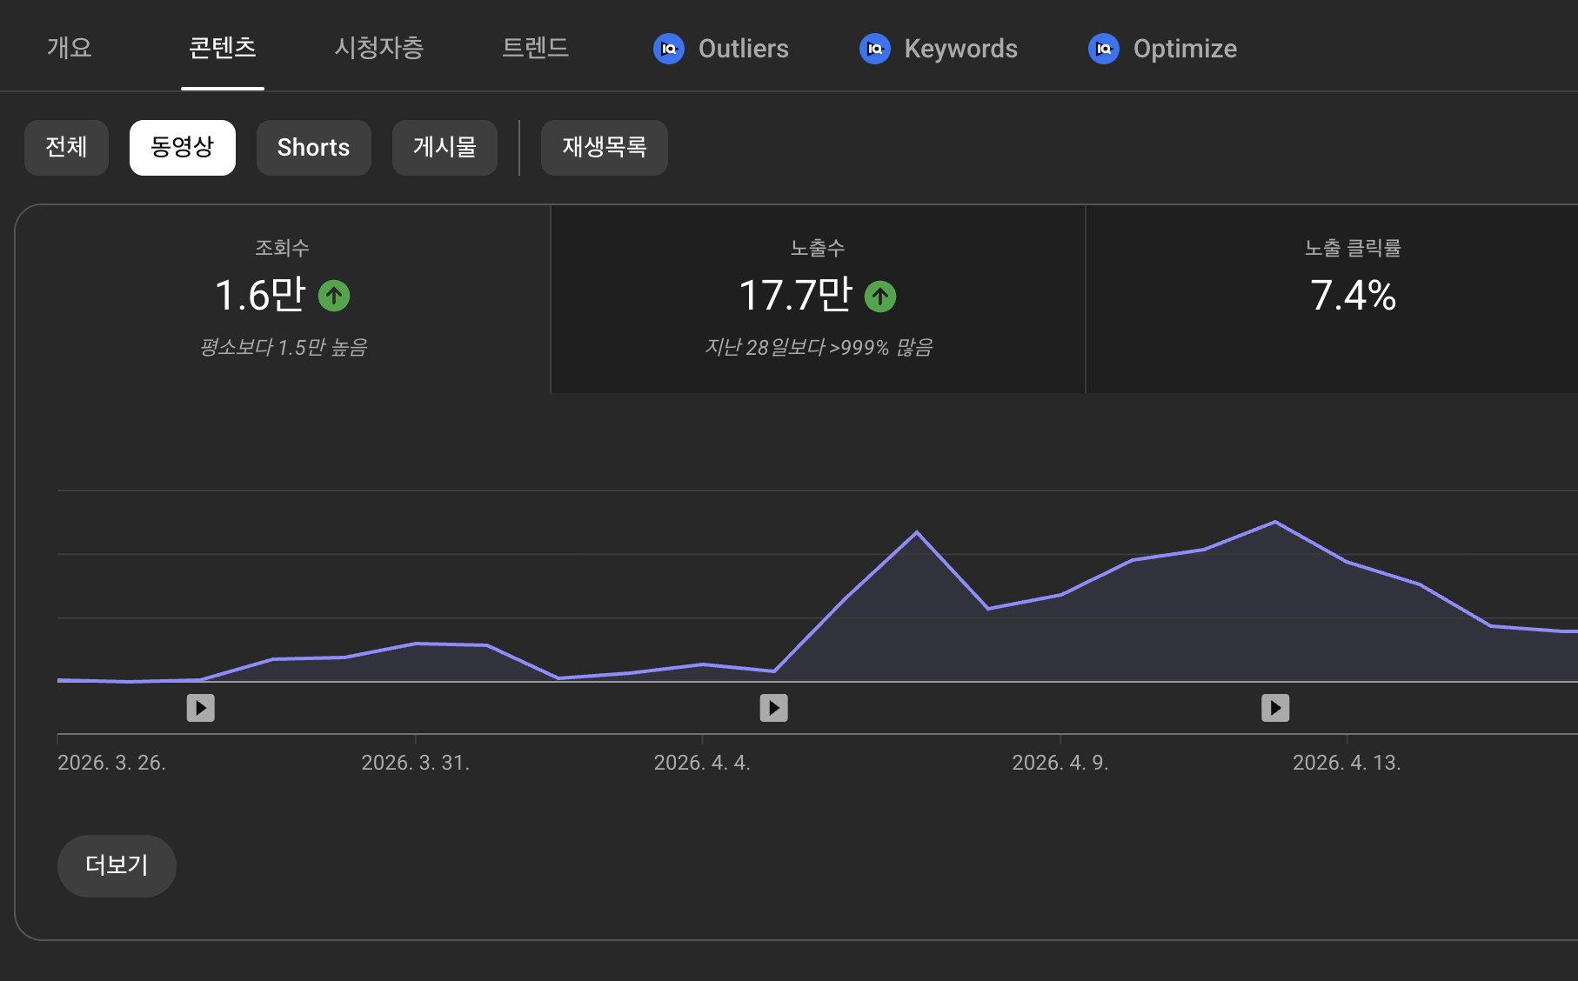Expand details with the 더보기 button

(117, 866)
